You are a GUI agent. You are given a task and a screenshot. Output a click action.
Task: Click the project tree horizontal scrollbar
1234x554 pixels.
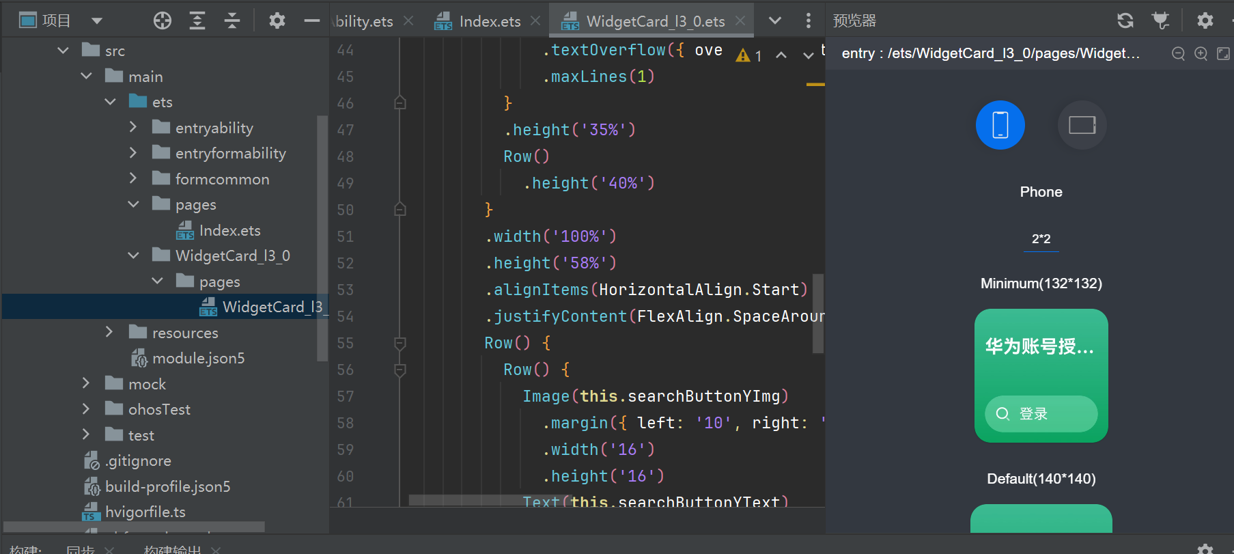(134, 527)
